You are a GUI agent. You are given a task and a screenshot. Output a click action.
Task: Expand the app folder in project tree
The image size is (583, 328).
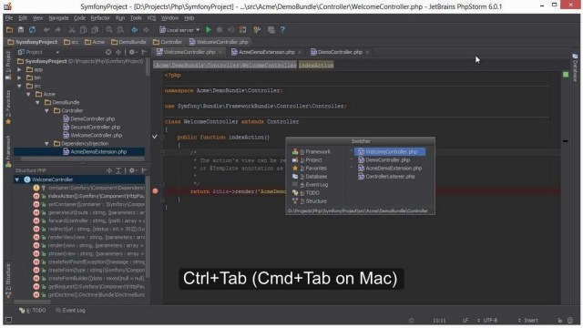point(19,69)
